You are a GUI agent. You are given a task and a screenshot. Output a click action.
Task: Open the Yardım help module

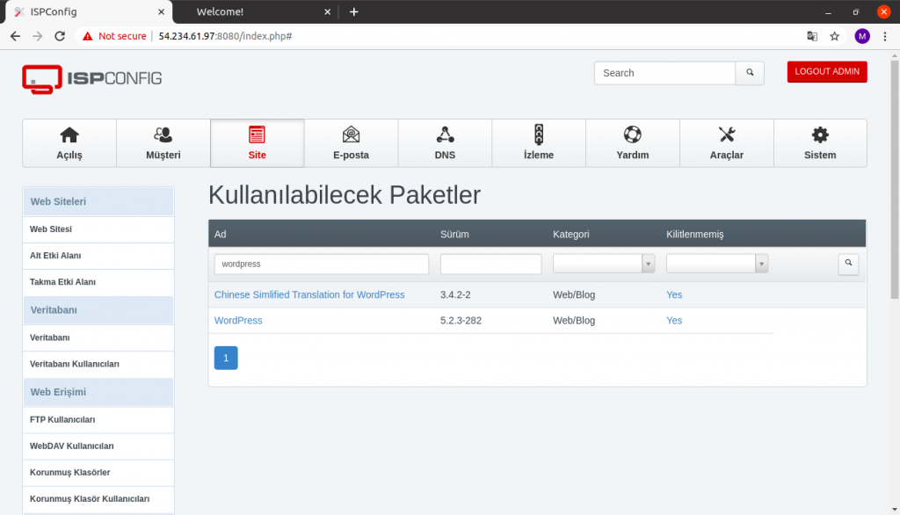click(633, 143)
